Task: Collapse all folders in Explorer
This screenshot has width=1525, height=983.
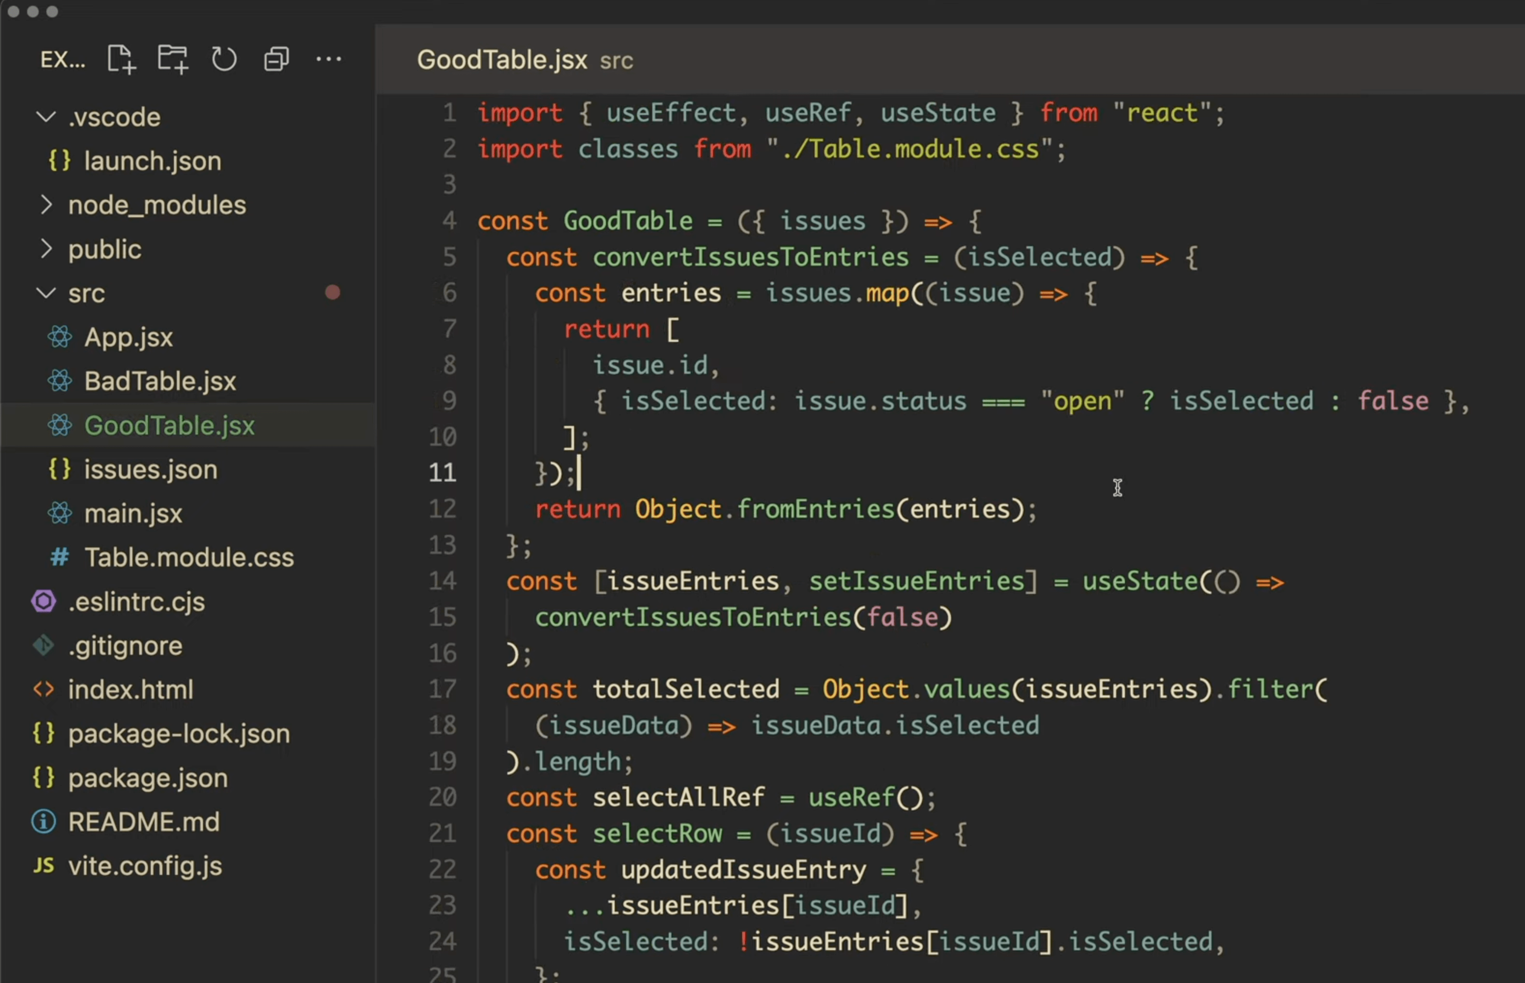Action: (x=276, y=59)
